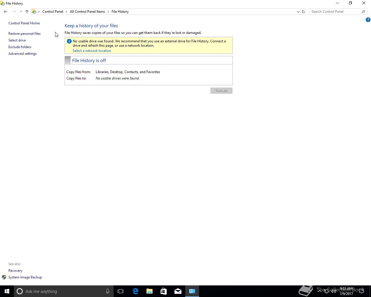Click the Search Control Panel field
Viewport: 371px width, 297px height.
(335, 12)
